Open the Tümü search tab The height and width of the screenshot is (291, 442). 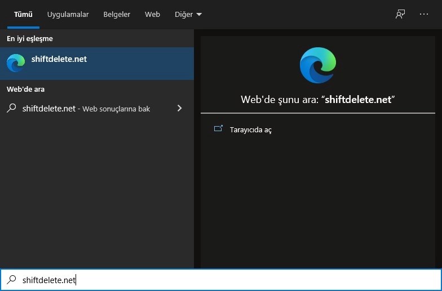tap(24, 15)
